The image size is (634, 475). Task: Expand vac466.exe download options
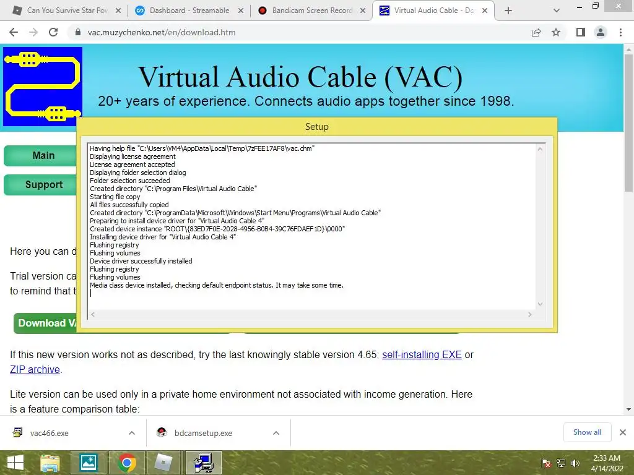132,433
